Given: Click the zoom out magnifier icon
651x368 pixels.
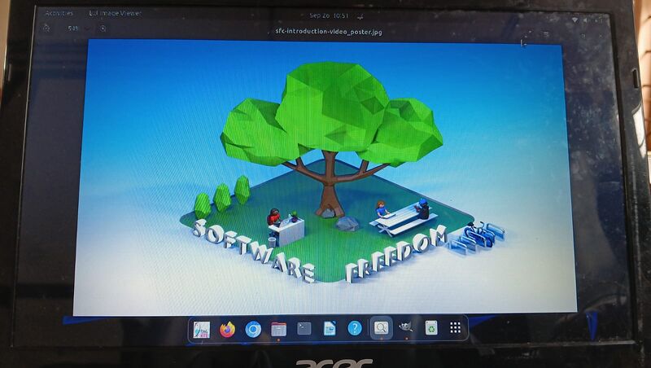Looking at the screenshot, I should point(47,28).
